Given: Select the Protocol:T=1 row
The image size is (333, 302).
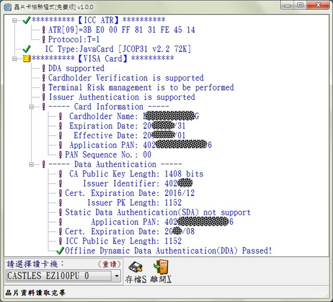Looking at the screenshot, I should coord(74,39).
